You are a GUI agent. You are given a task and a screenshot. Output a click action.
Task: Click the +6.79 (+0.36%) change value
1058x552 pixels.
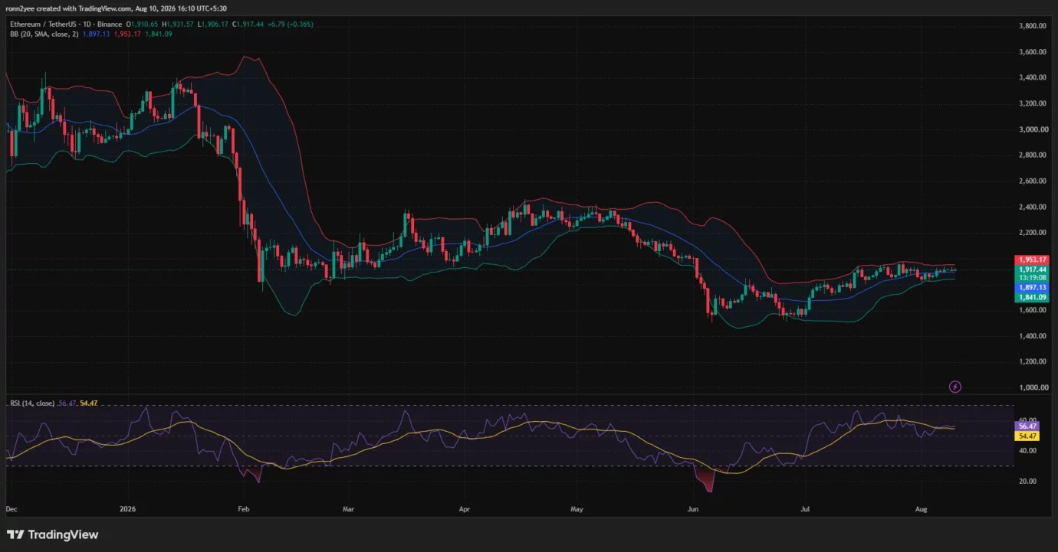point(291,24)
